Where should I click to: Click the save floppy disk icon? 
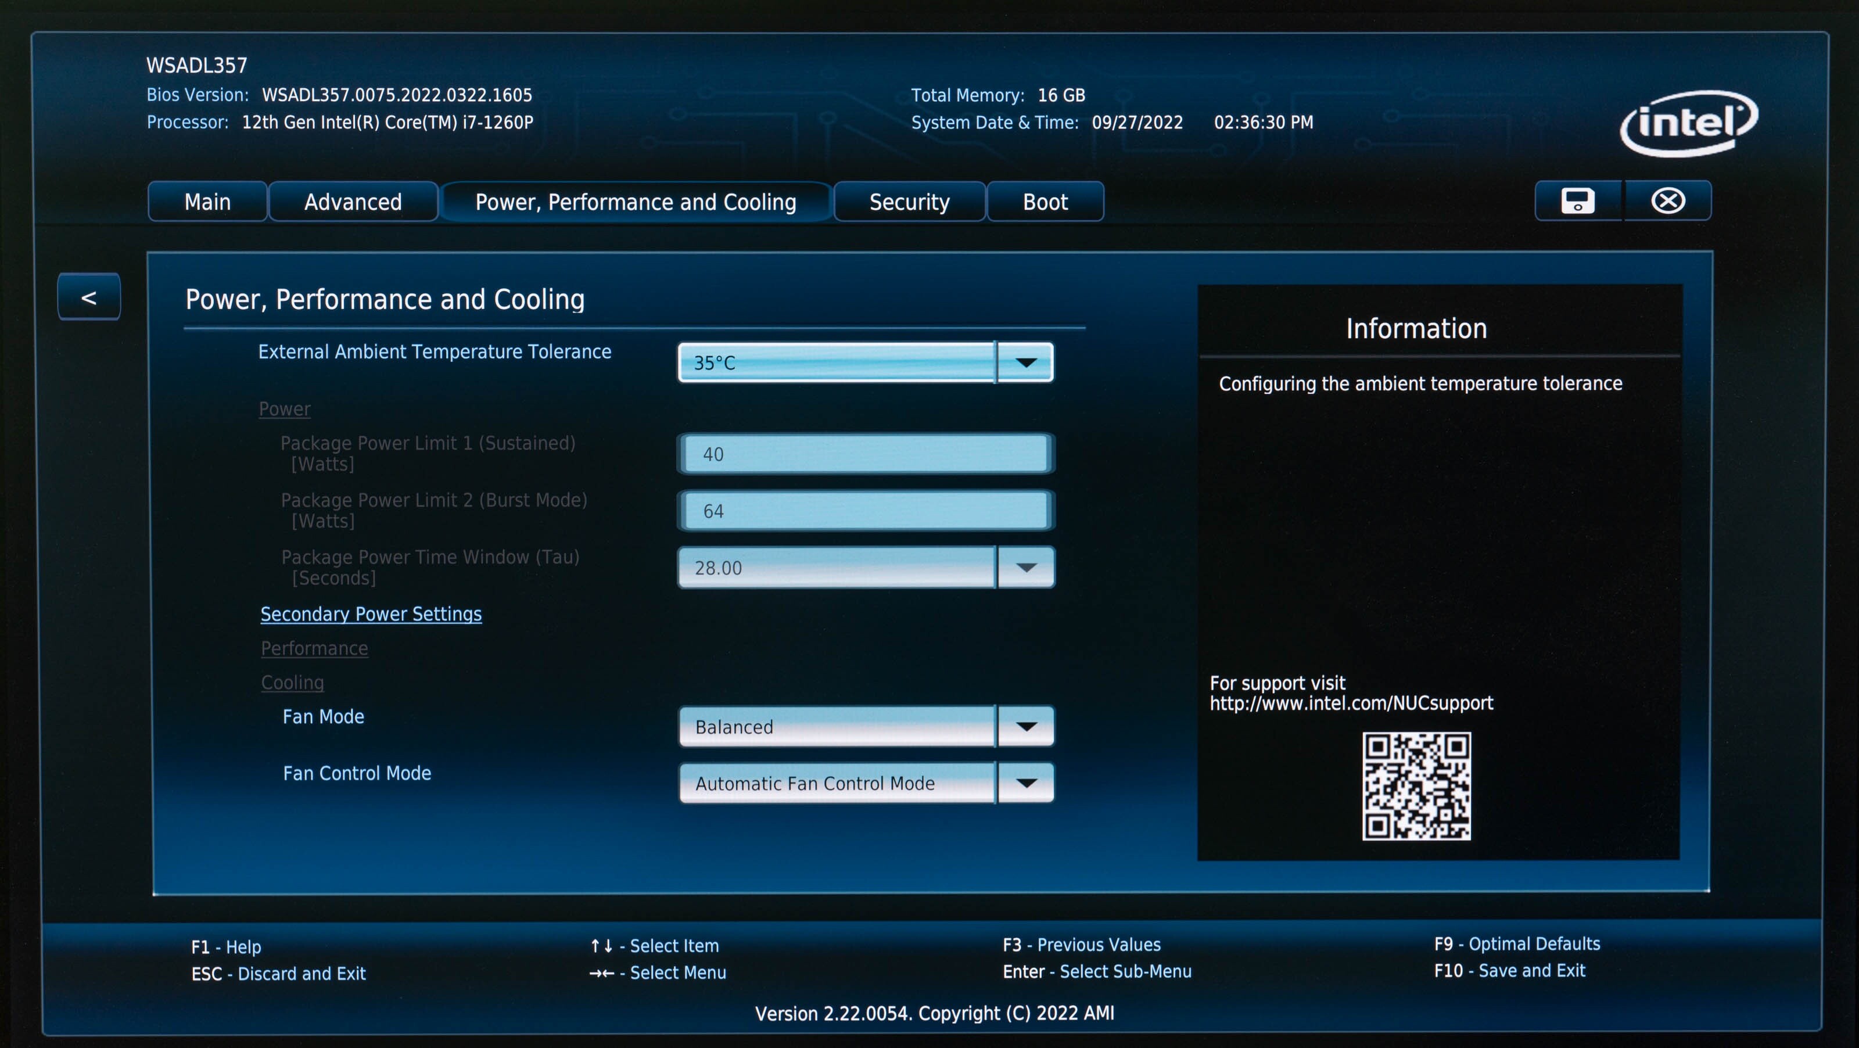[1578, 200]
